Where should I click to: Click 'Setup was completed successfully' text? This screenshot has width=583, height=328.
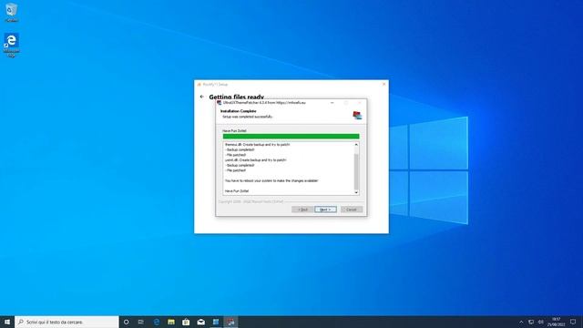pos(247,117)
